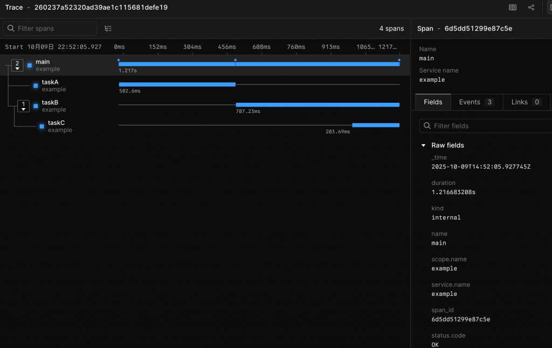Click the status.code value OK
The width and height of the screenshot is (552, 348).
[x=435, y=345]
